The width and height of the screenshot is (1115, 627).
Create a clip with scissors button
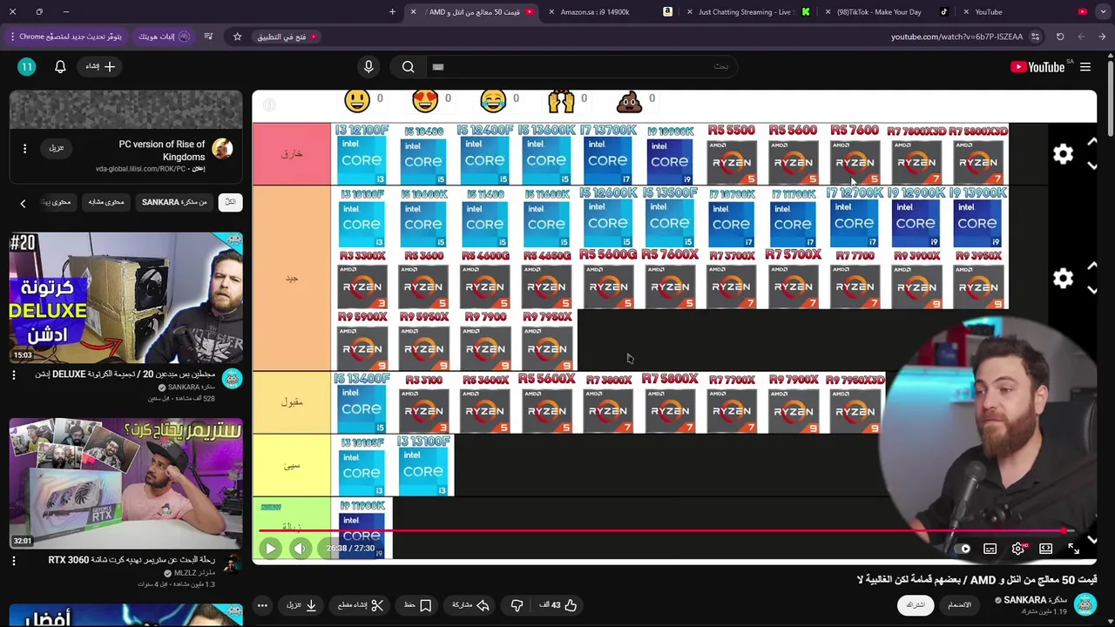360,605
